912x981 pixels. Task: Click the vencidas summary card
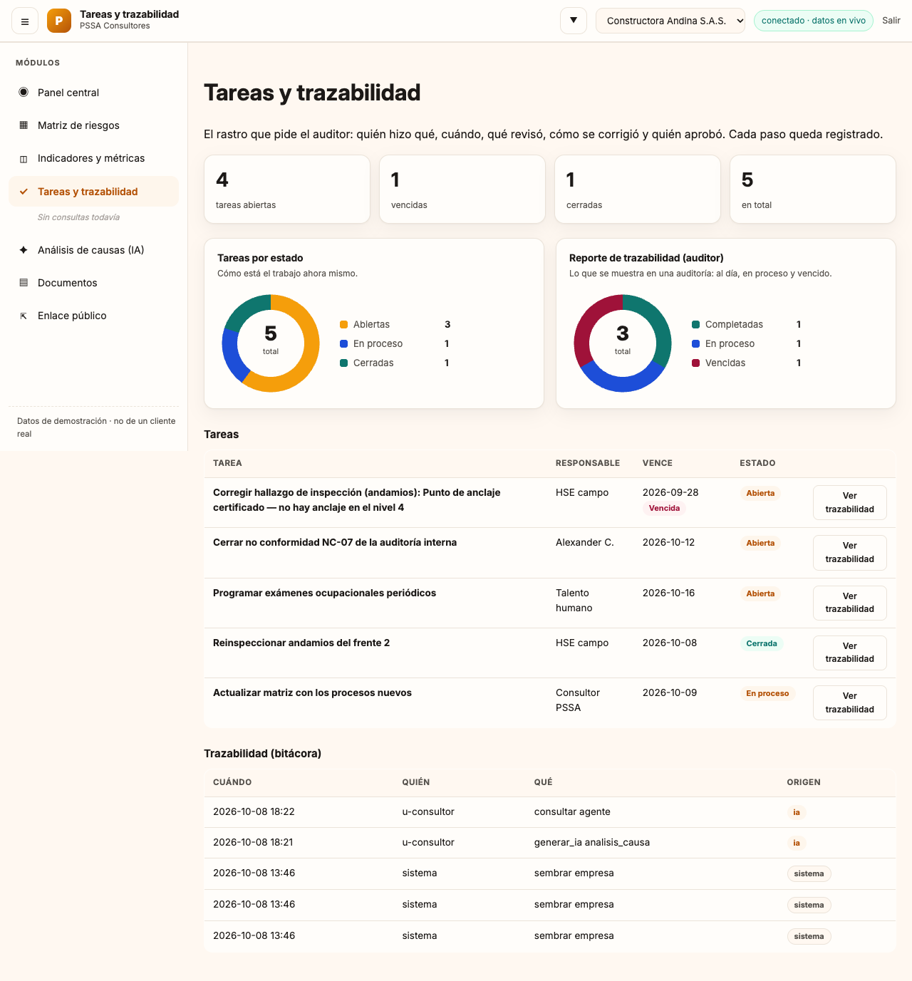click(x=462, y=190)
